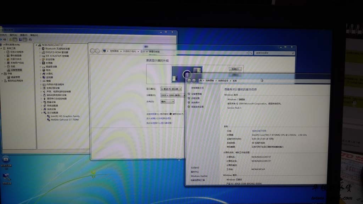Click the 系统分级不可用 rating link
Viewport: 363px width, 204px height.
[259, 131]
